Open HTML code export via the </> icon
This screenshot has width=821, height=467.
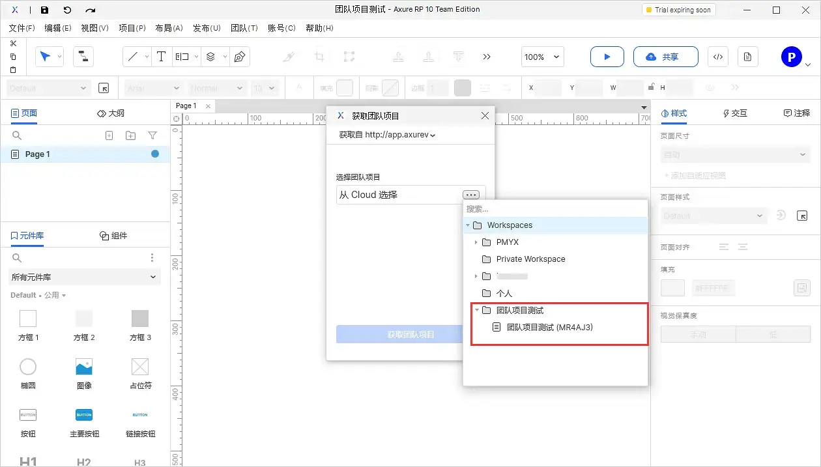pyautogui.click(x=717, y=57)
